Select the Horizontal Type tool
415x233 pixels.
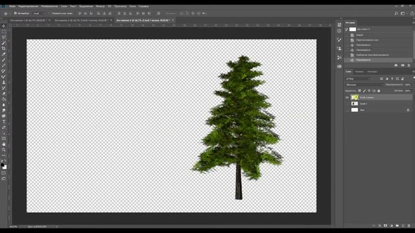pyautogui.click(x=4, y=122)
